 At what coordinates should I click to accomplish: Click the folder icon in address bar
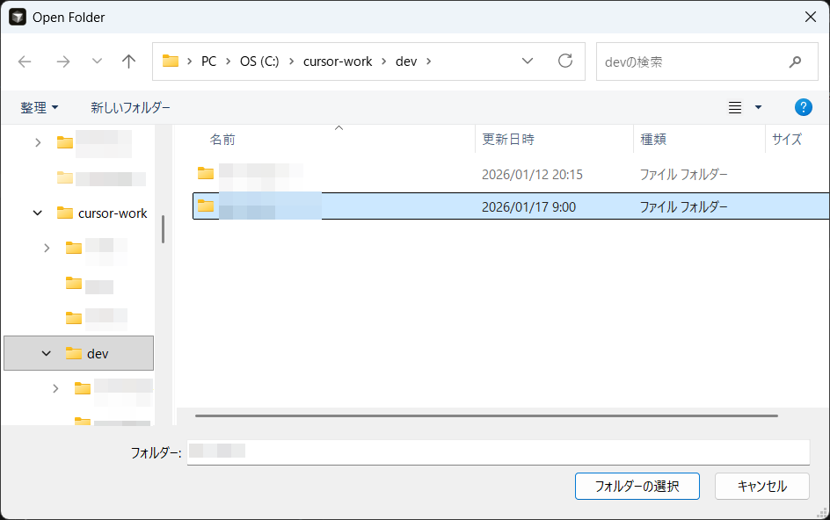click(x=171, y=61)
